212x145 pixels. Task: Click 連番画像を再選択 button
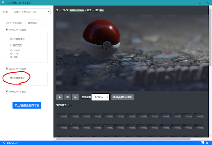[123, 97]
